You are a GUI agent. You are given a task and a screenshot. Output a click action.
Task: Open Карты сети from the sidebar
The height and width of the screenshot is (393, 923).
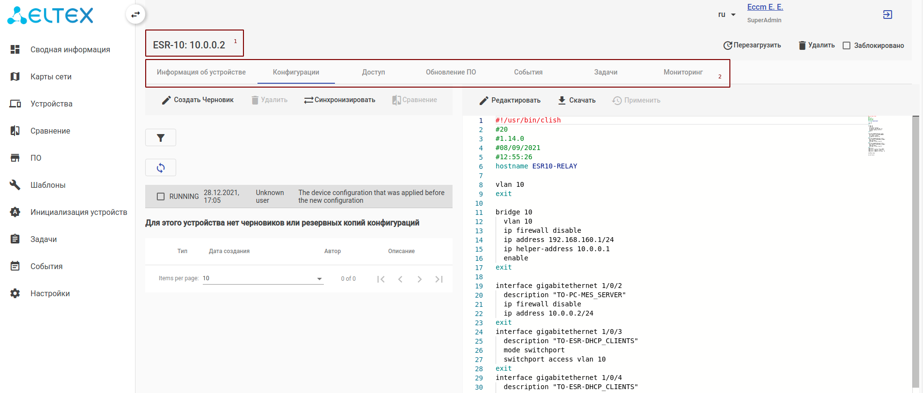point(51,76)
